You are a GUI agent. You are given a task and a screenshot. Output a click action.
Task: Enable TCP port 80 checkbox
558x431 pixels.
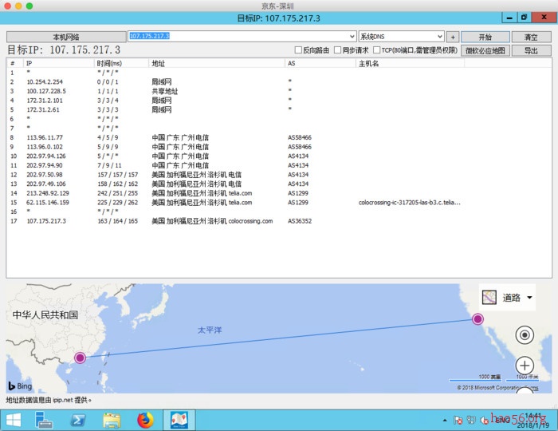[376, 50]
